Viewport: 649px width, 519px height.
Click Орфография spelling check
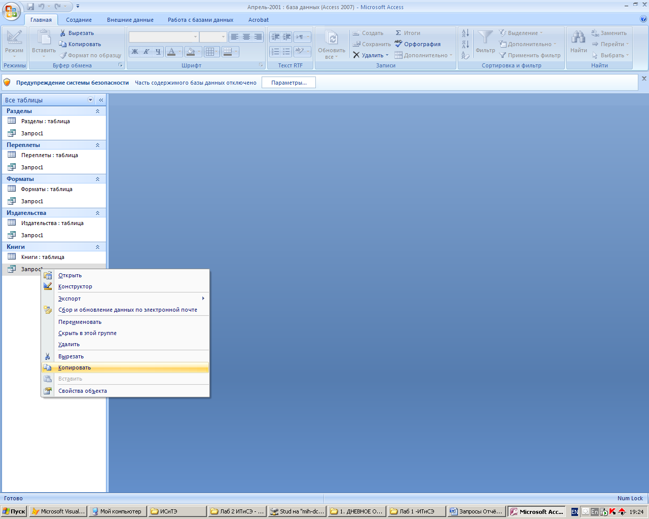pos(418,44)
